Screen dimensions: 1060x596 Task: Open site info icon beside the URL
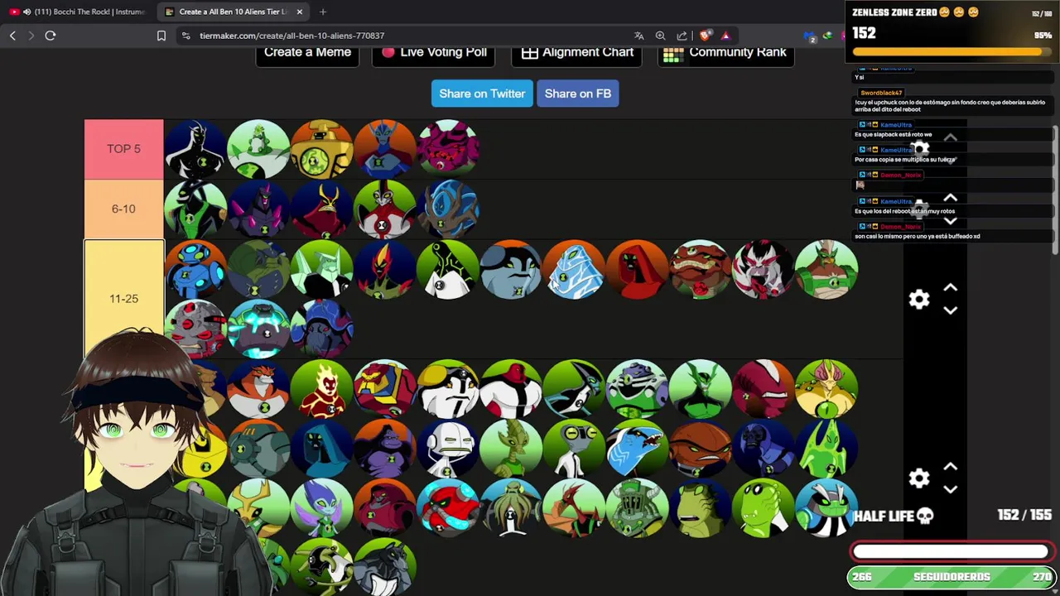[185, 36]
